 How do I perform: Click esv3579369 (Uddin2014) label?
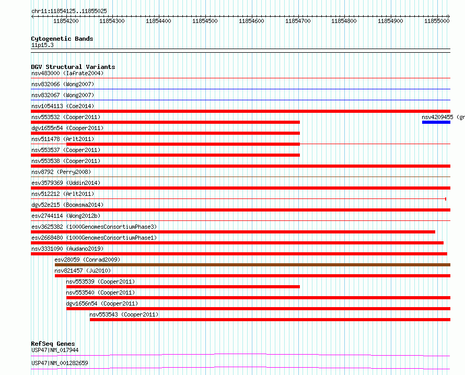point(66,183)
